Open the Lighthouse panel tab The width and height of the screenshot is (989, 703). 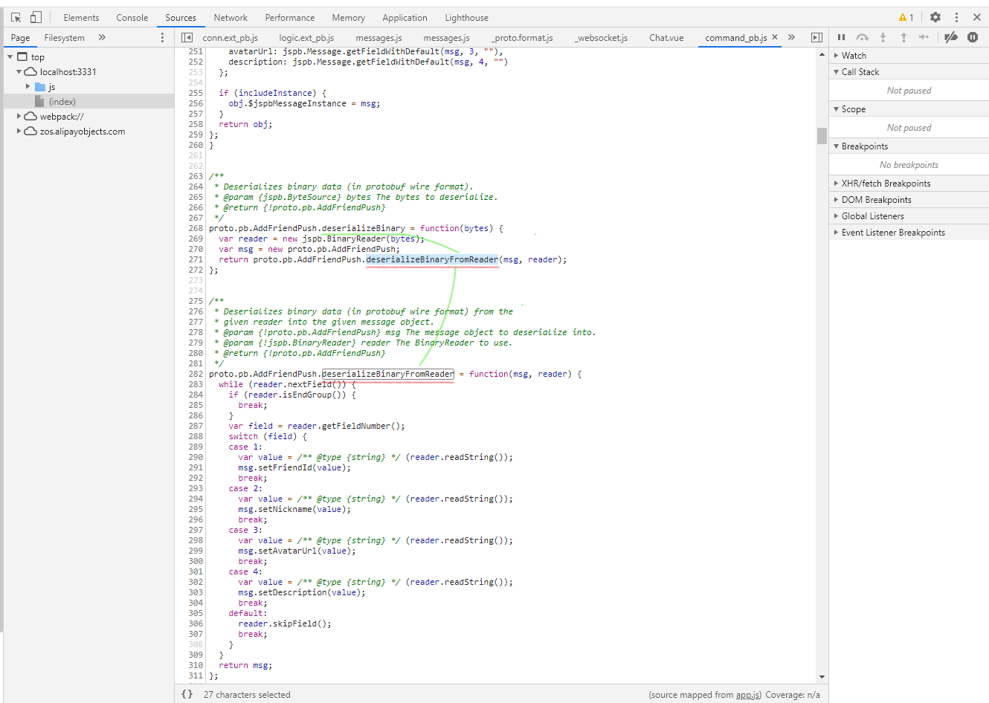point(467,17)
